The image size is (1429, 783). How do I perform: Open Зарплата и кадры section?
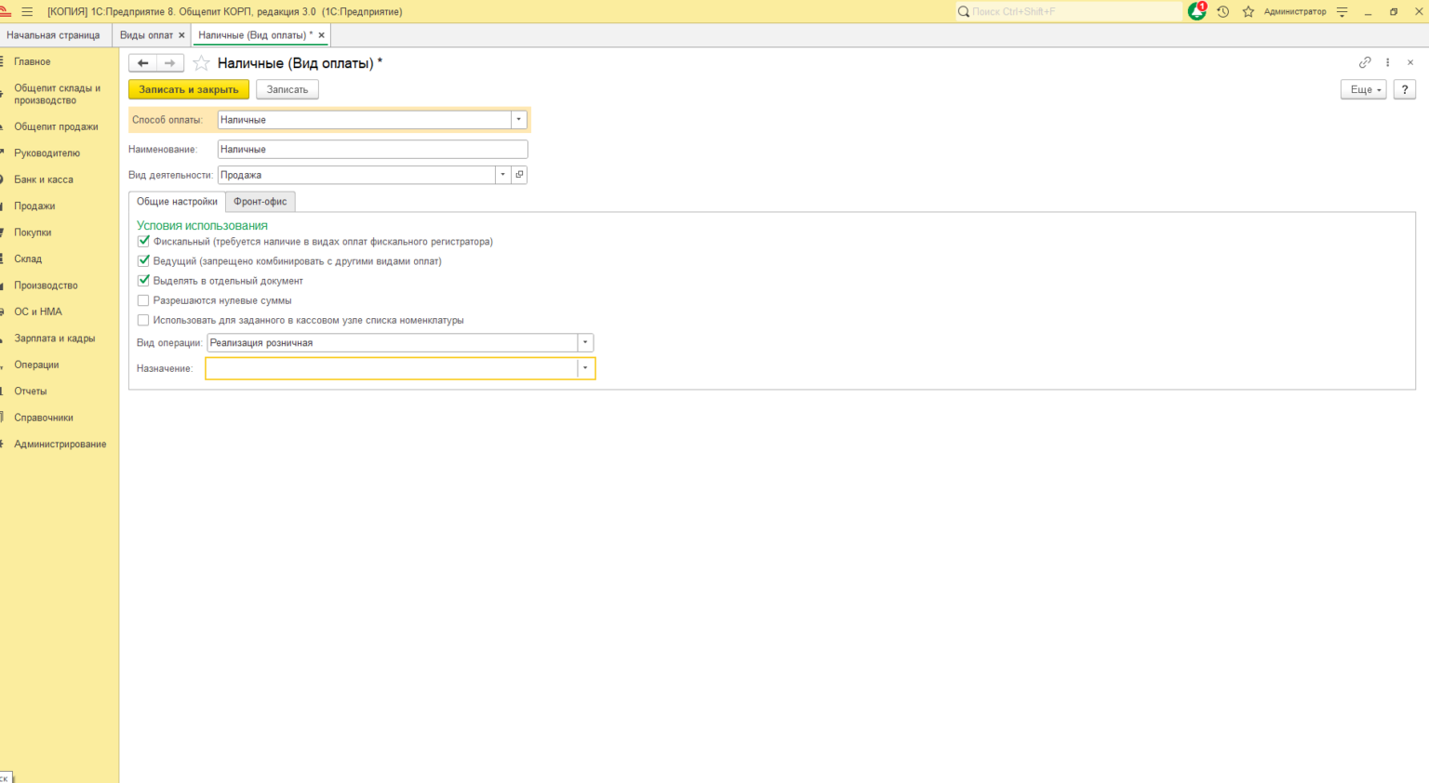pos(55,338)
